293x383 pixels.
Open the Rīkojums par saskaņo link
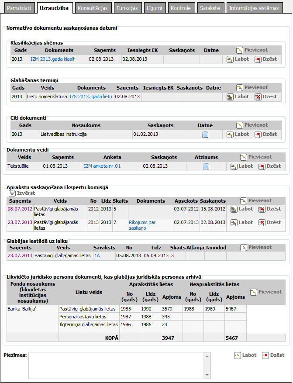pos(143,225)
